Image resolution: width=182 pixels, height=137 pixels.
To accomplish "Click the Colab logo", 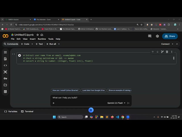I will [x=5, y=36].
